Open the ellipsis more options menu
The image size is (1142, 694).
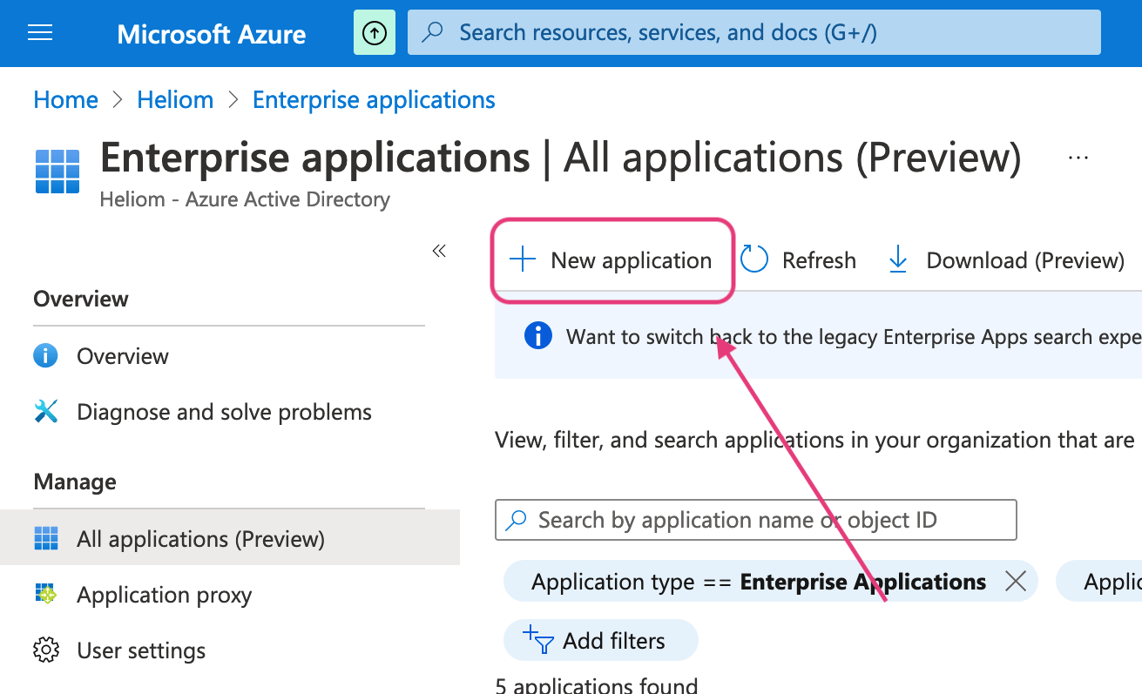1078,158
